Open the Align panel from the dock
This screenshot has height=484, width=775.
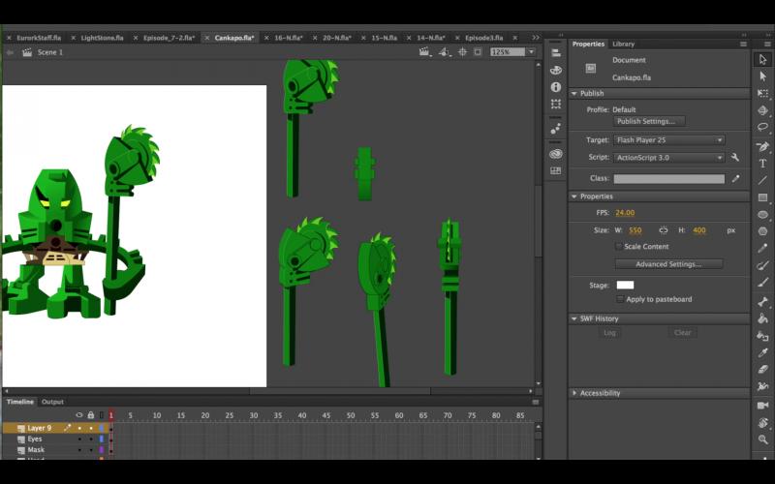click(x=555, y=53)
